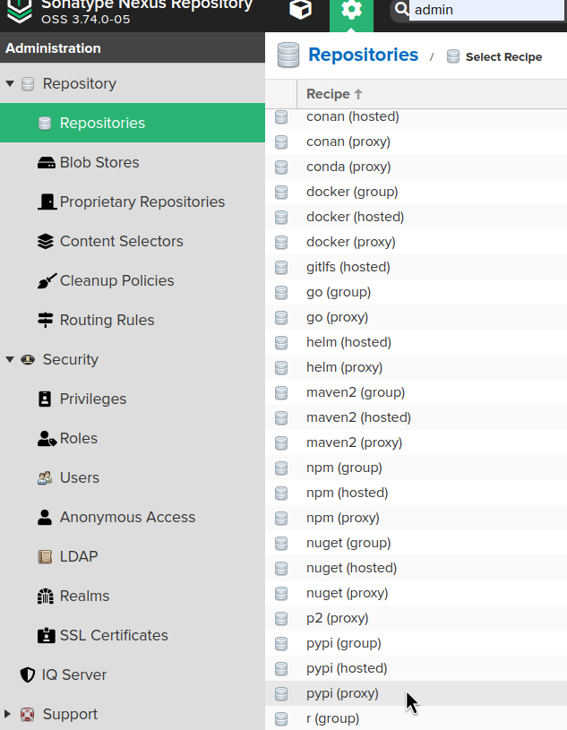Open Realms settings

click(x=133, y=596)
